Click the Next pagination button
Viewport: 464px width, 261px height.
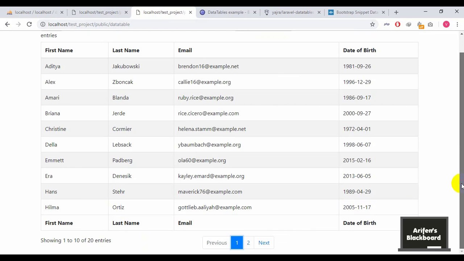tap(264, 243)
